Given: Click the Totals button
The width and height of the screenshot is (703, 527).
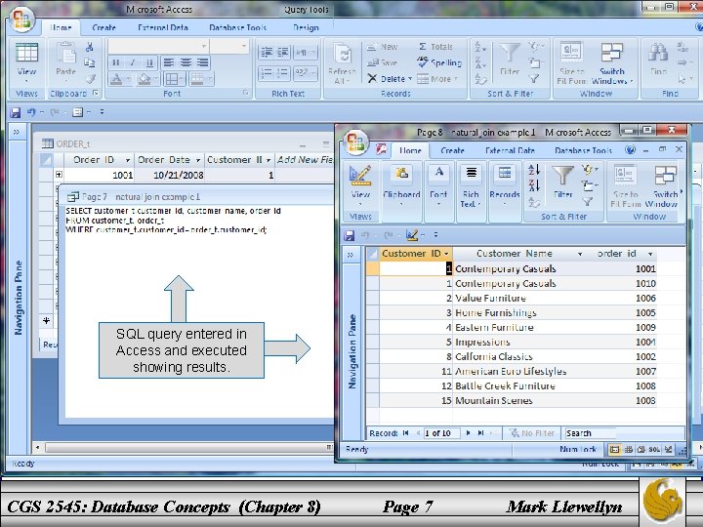Looking at the screenshot, I should click(435, 47).
